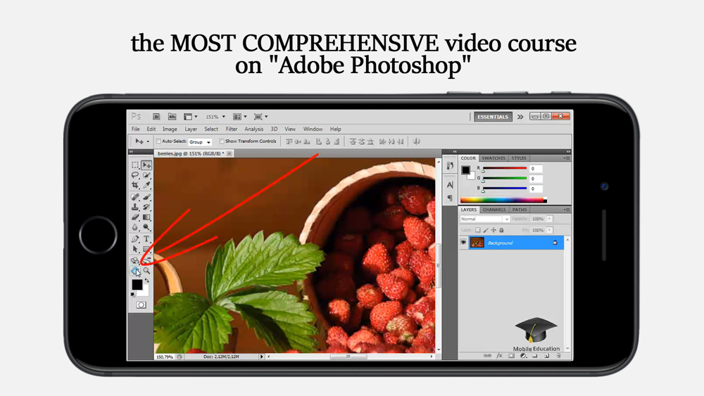The height and width of the screenshot is (396, 704).
Task: Swap foreground and background colors
Action: click(147, 281)
